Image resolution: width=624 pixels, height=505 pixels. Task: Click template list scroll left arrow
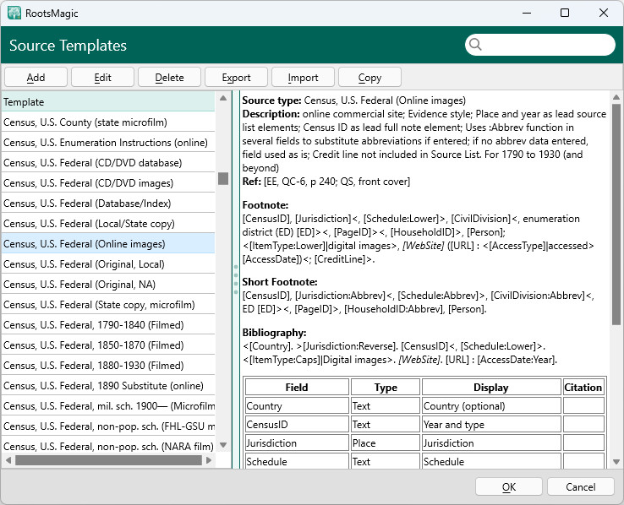[8, 460]
